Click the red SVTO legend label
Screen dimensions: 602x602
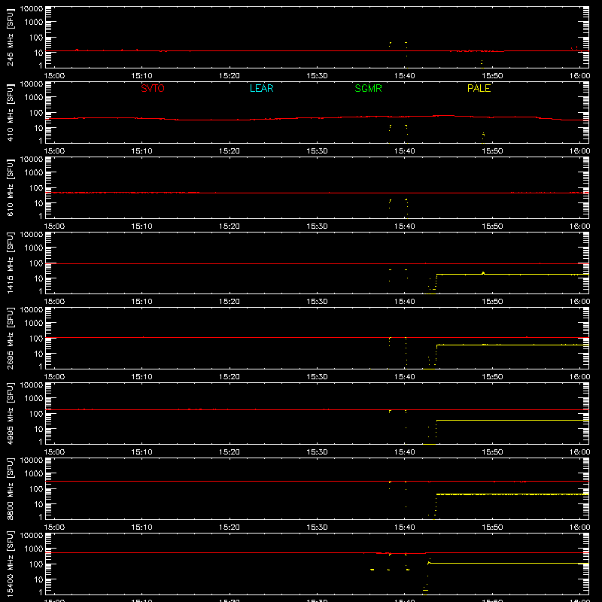tap(153, 88)
